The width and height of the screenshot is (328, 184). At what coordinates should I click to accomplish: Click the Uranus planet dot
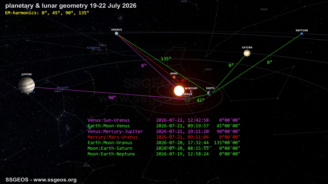coord(117,33)
